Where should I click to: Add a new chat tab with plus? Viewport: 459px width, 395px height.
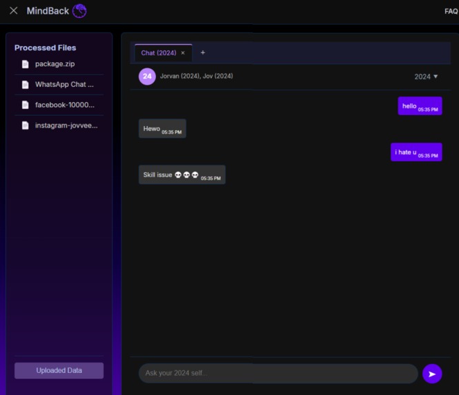click(202, 52)
